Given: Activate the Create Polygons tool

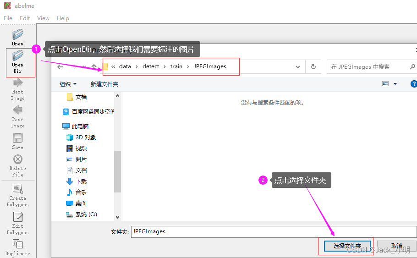Looking at the screenshot, I should (18, 195).
